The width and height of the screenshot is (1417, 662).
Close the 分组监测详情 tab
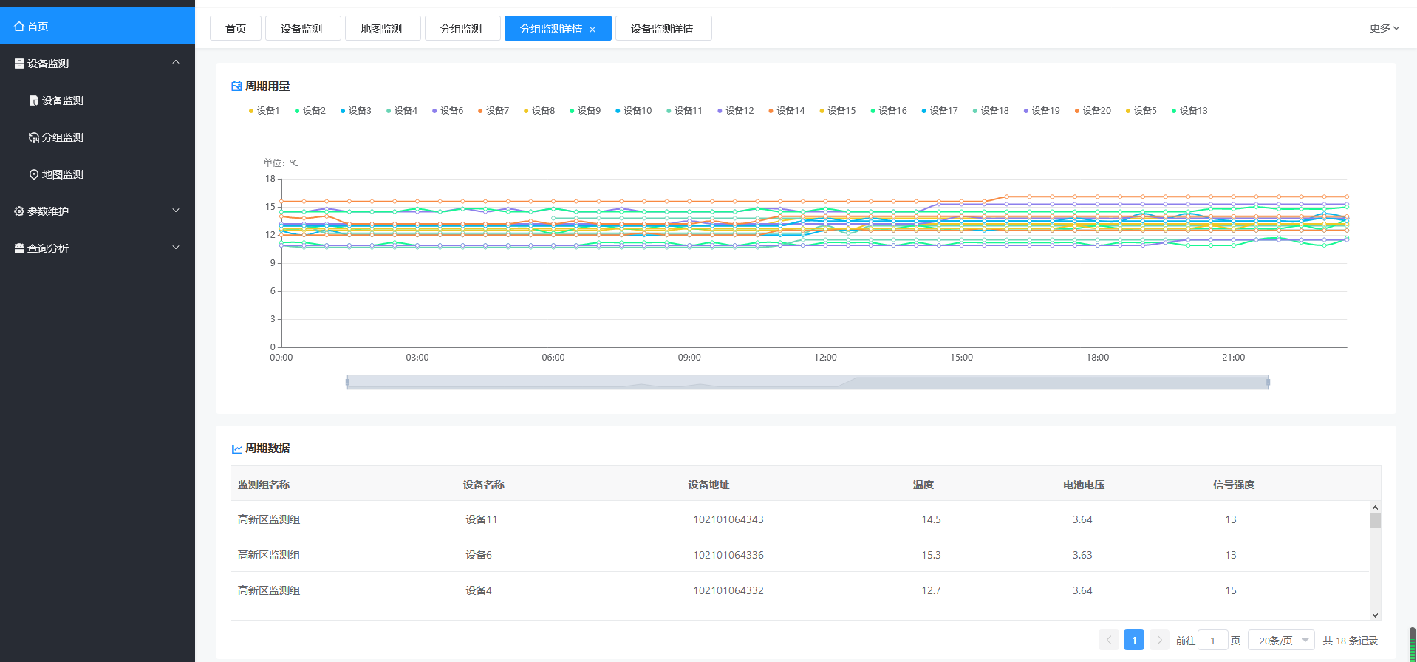tap(593, 30)
